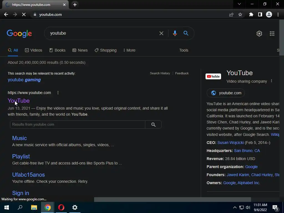This screenshot has width=284, height=213.
Task: Open the share this page icon
Action: (231, 14)
